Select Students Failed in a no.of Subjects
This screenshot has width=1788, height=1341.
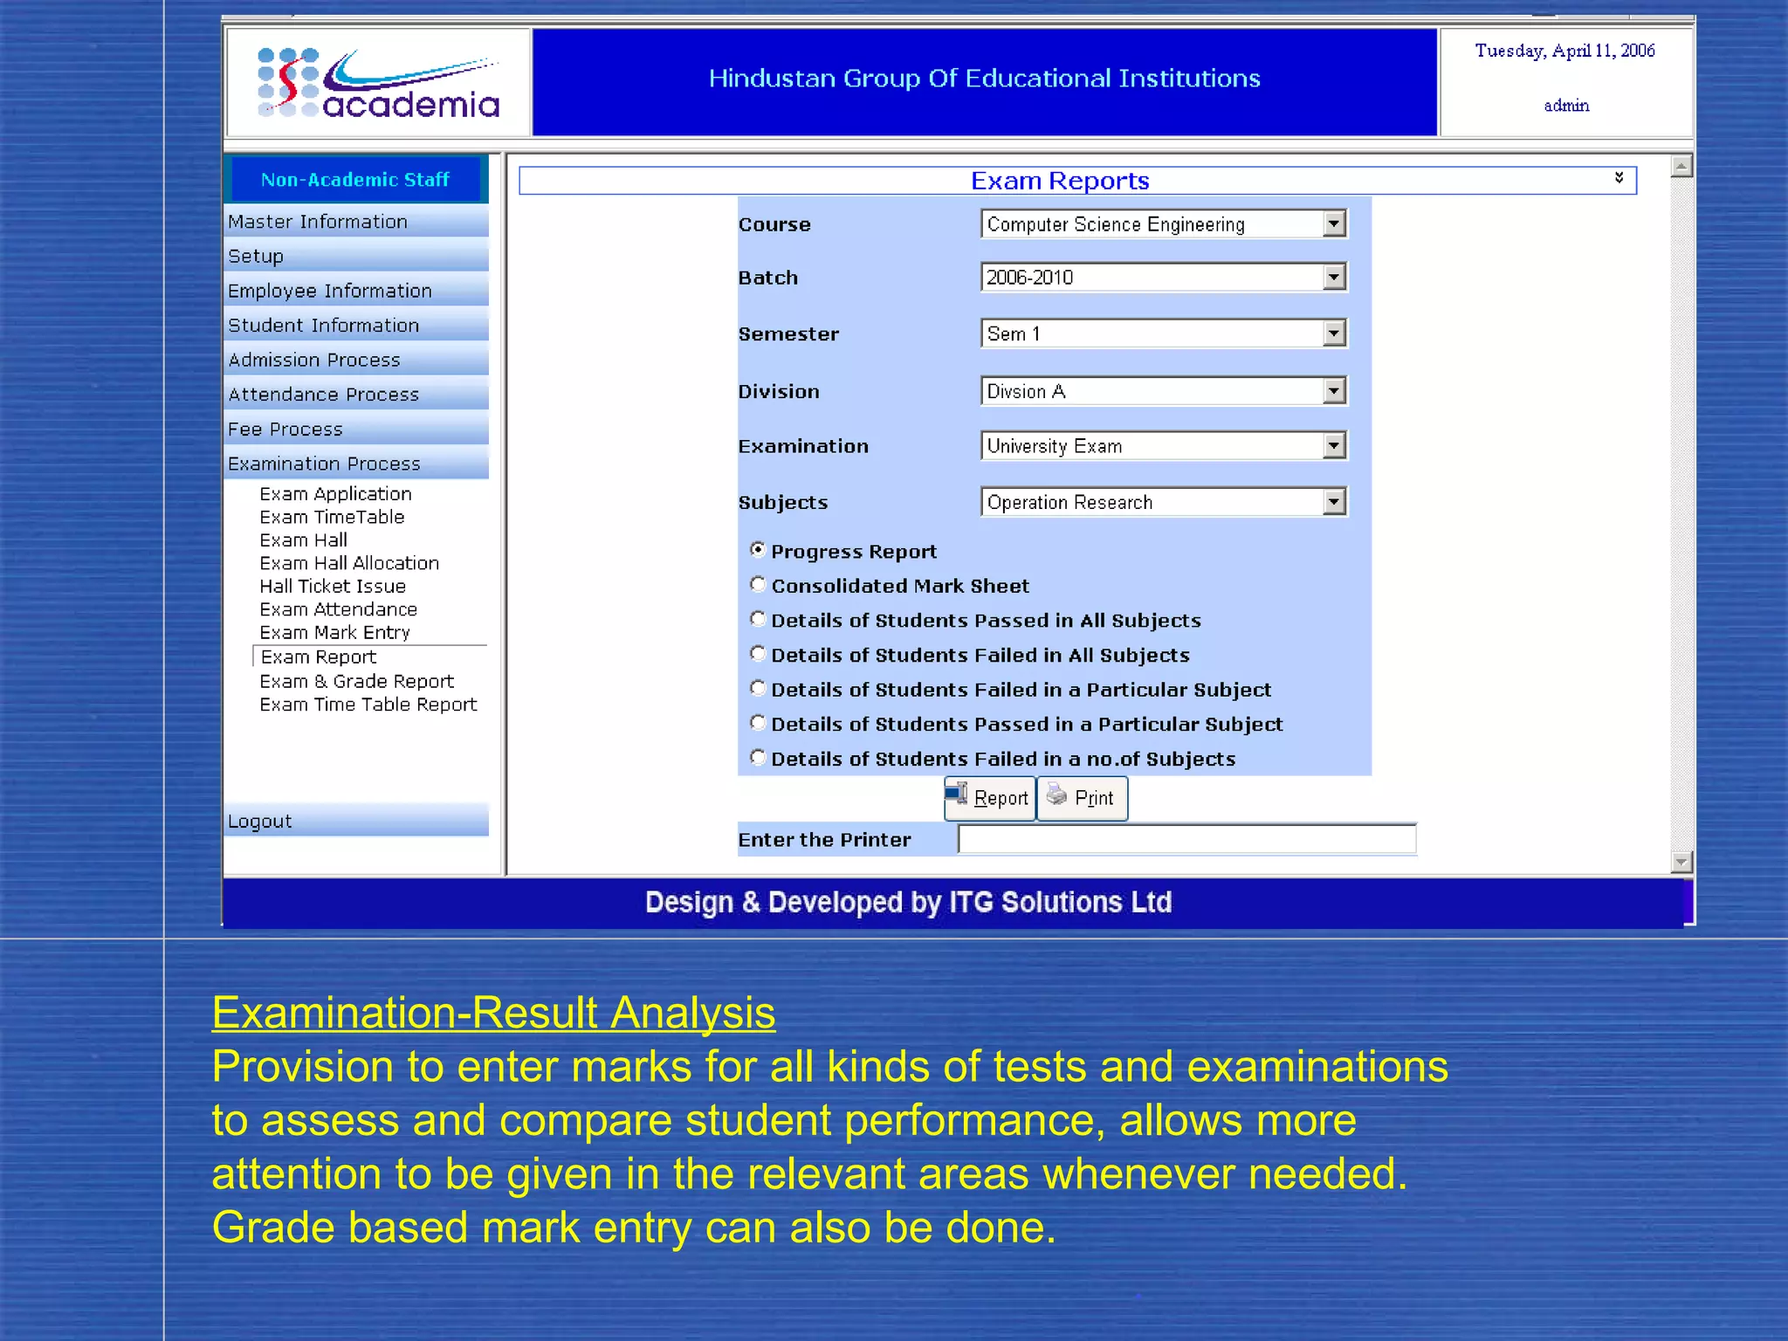[x=758, y=757]
